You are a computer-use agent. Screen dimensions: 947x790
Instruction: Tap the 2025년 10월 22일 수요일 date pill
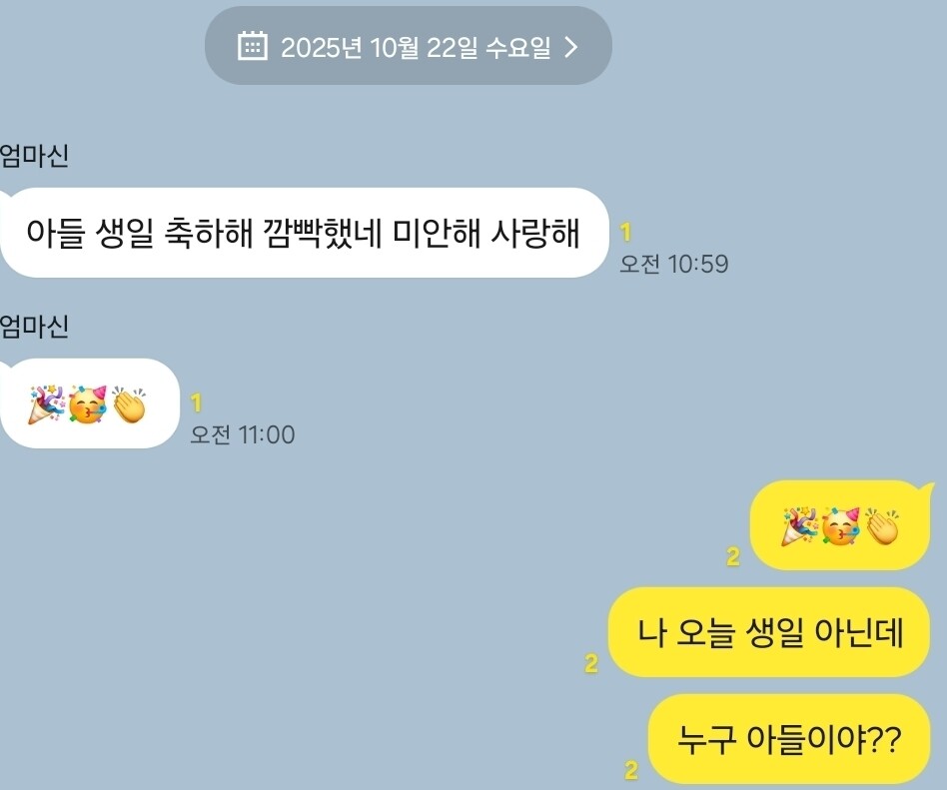pos(409,46)
